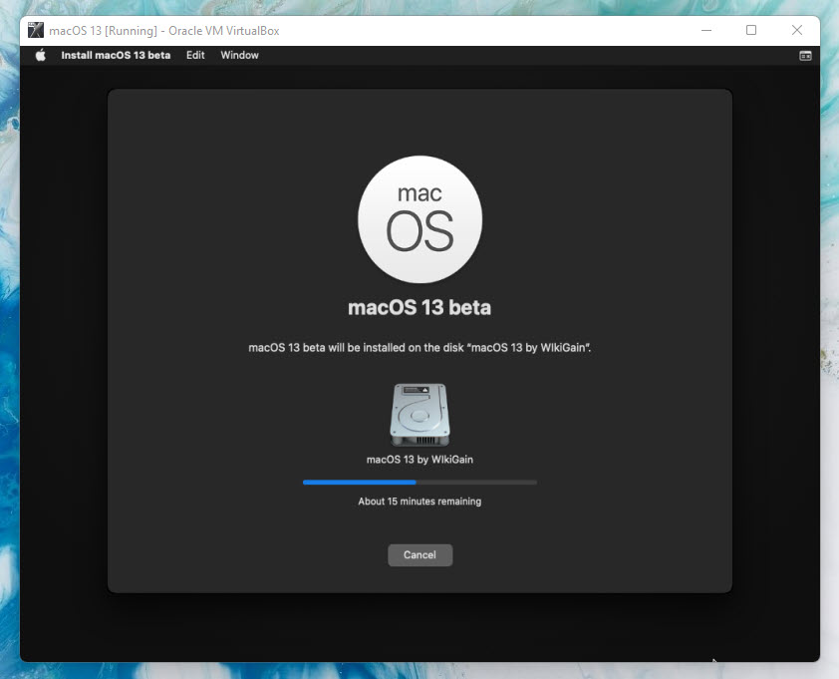Open the Install macOS 13 beta menu
Image resolution: width=839 pixels, height=679 pixels.
116,55
